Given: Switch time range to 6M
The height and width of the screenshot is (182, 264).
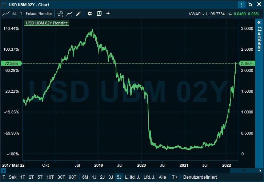Looking at the screenshot, I should click(85, 177).
